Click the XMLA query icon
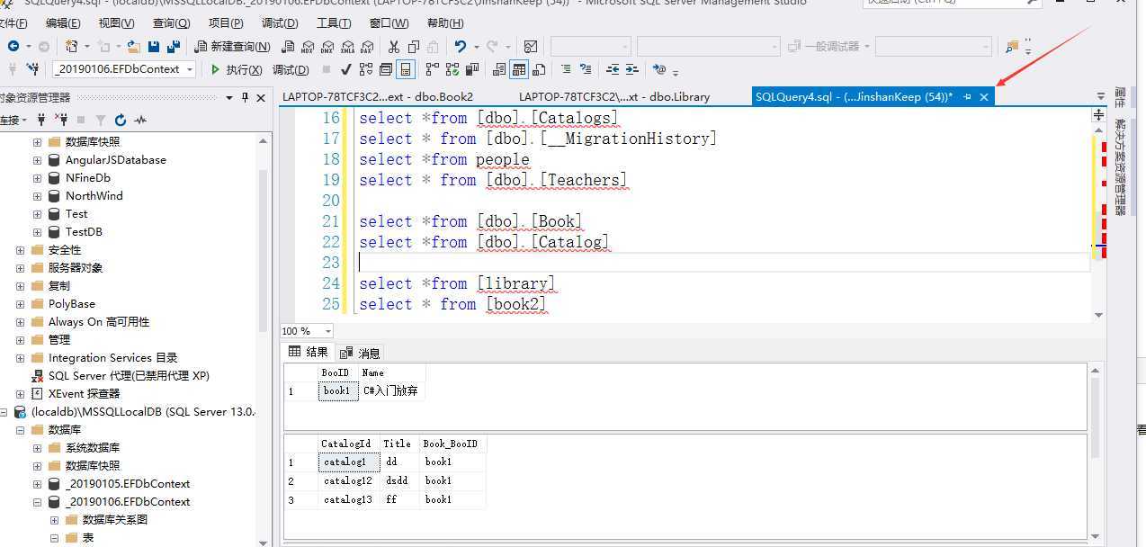Screen dimensions: 1146x547 click(x=347, y=47)
